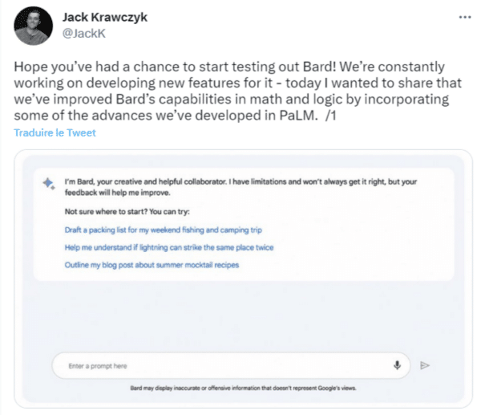The width and height of the screenshot is (481, 415).
Task: Click the Bard inaccurate information disclaimer text
Action: (x=240, y=388)
